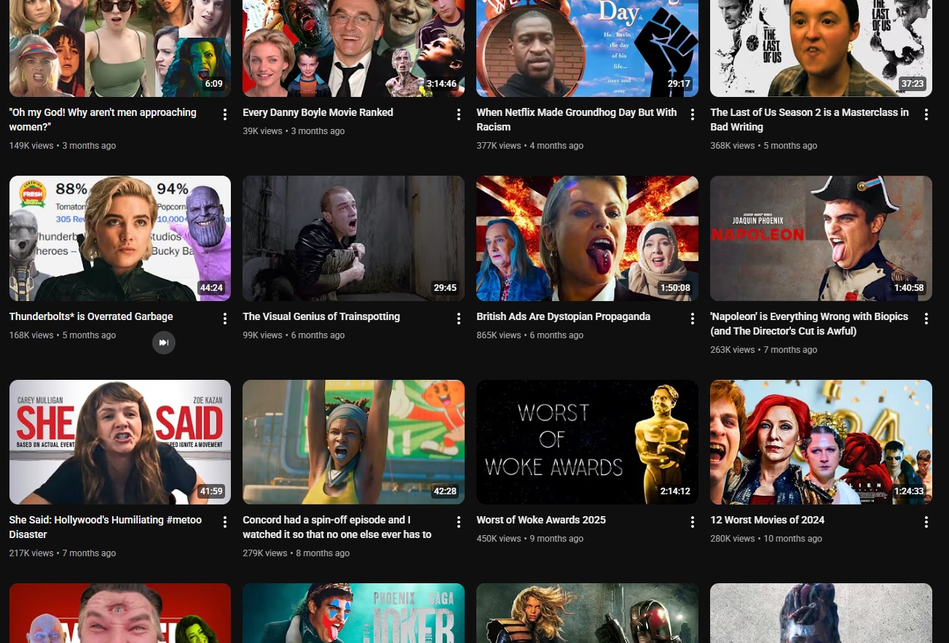949x643 pixels.
Task: Click the "99K views" text
Action: [x=262, y=335]
